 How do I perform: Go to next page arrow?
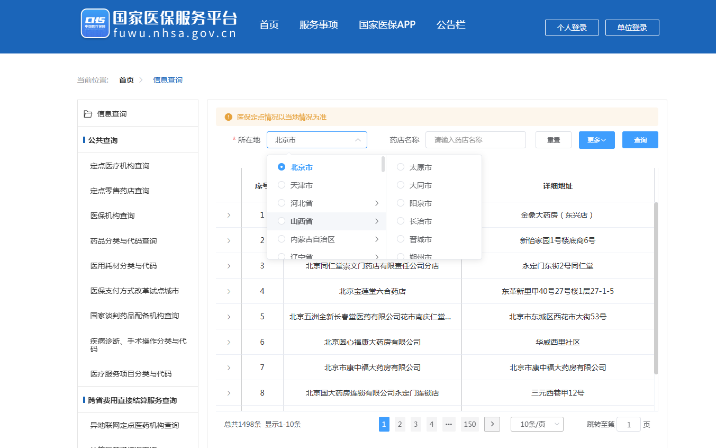pyautogui.click(x=492, y=424)
